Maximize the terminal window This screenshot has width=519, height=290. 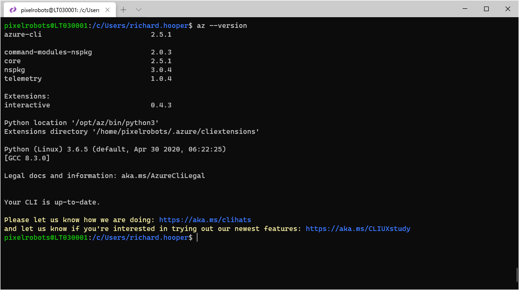click(486, 9)
